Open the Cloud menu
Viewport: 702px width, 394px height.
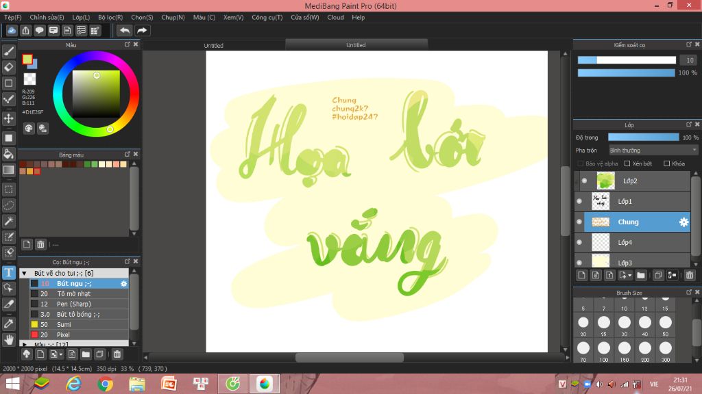(335, 17)
